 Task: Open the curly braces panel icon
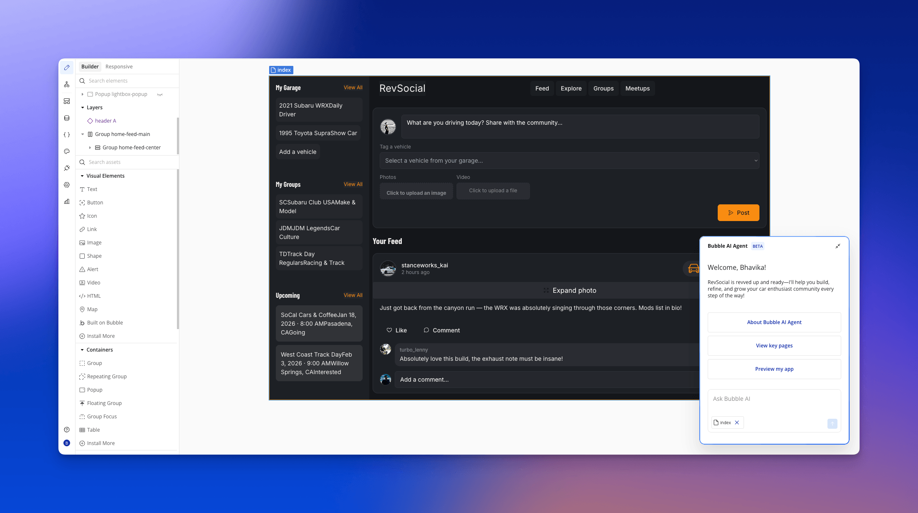pyautogui.click(x=67, y=134)
